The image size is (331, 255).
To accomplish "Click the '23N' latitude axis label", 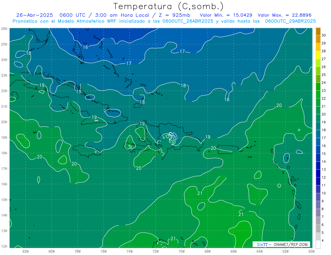I will point(4,75).
